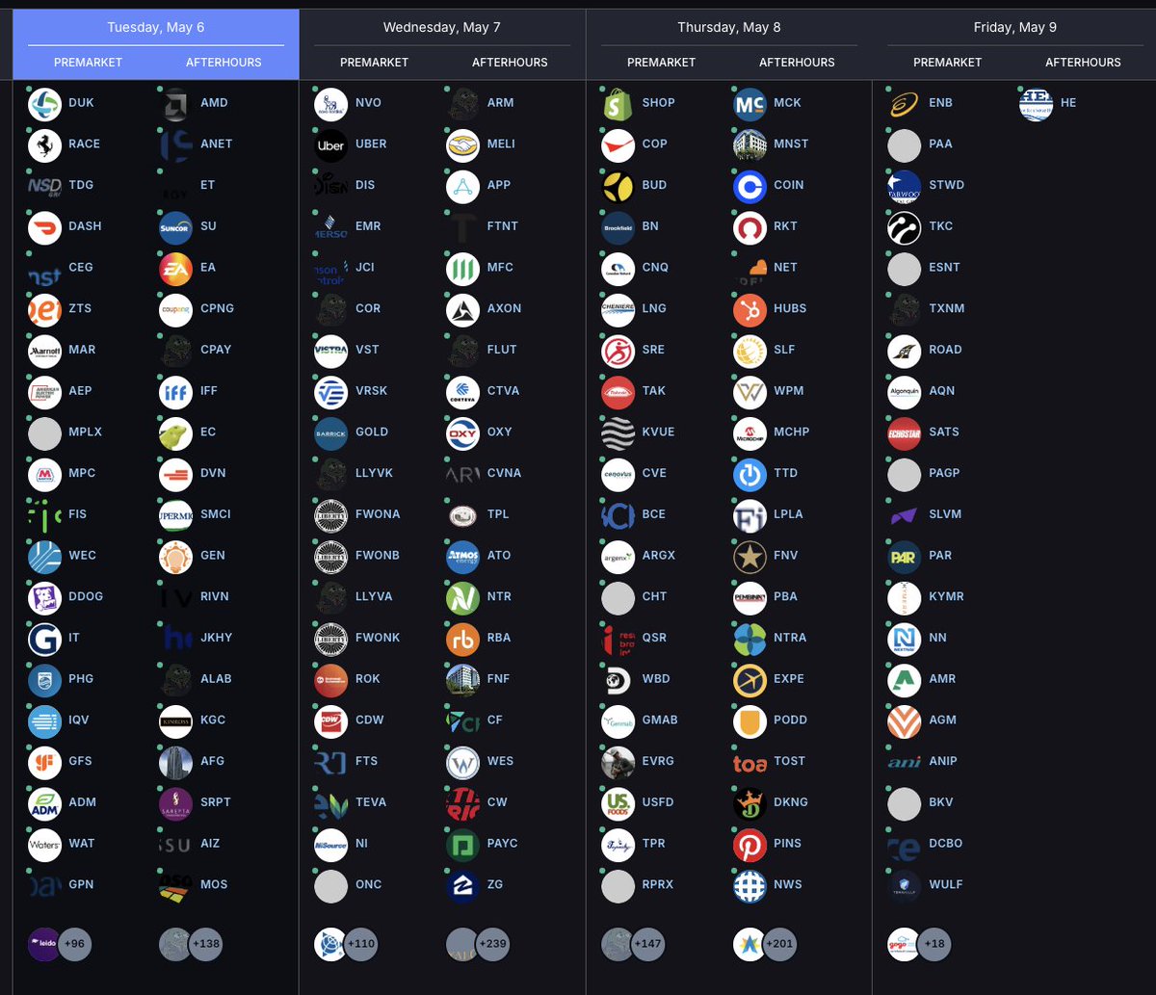Select the Tuesday, May 6 date tab
Viewport: 1156px width, 995px height.
[x=156, y=27]
